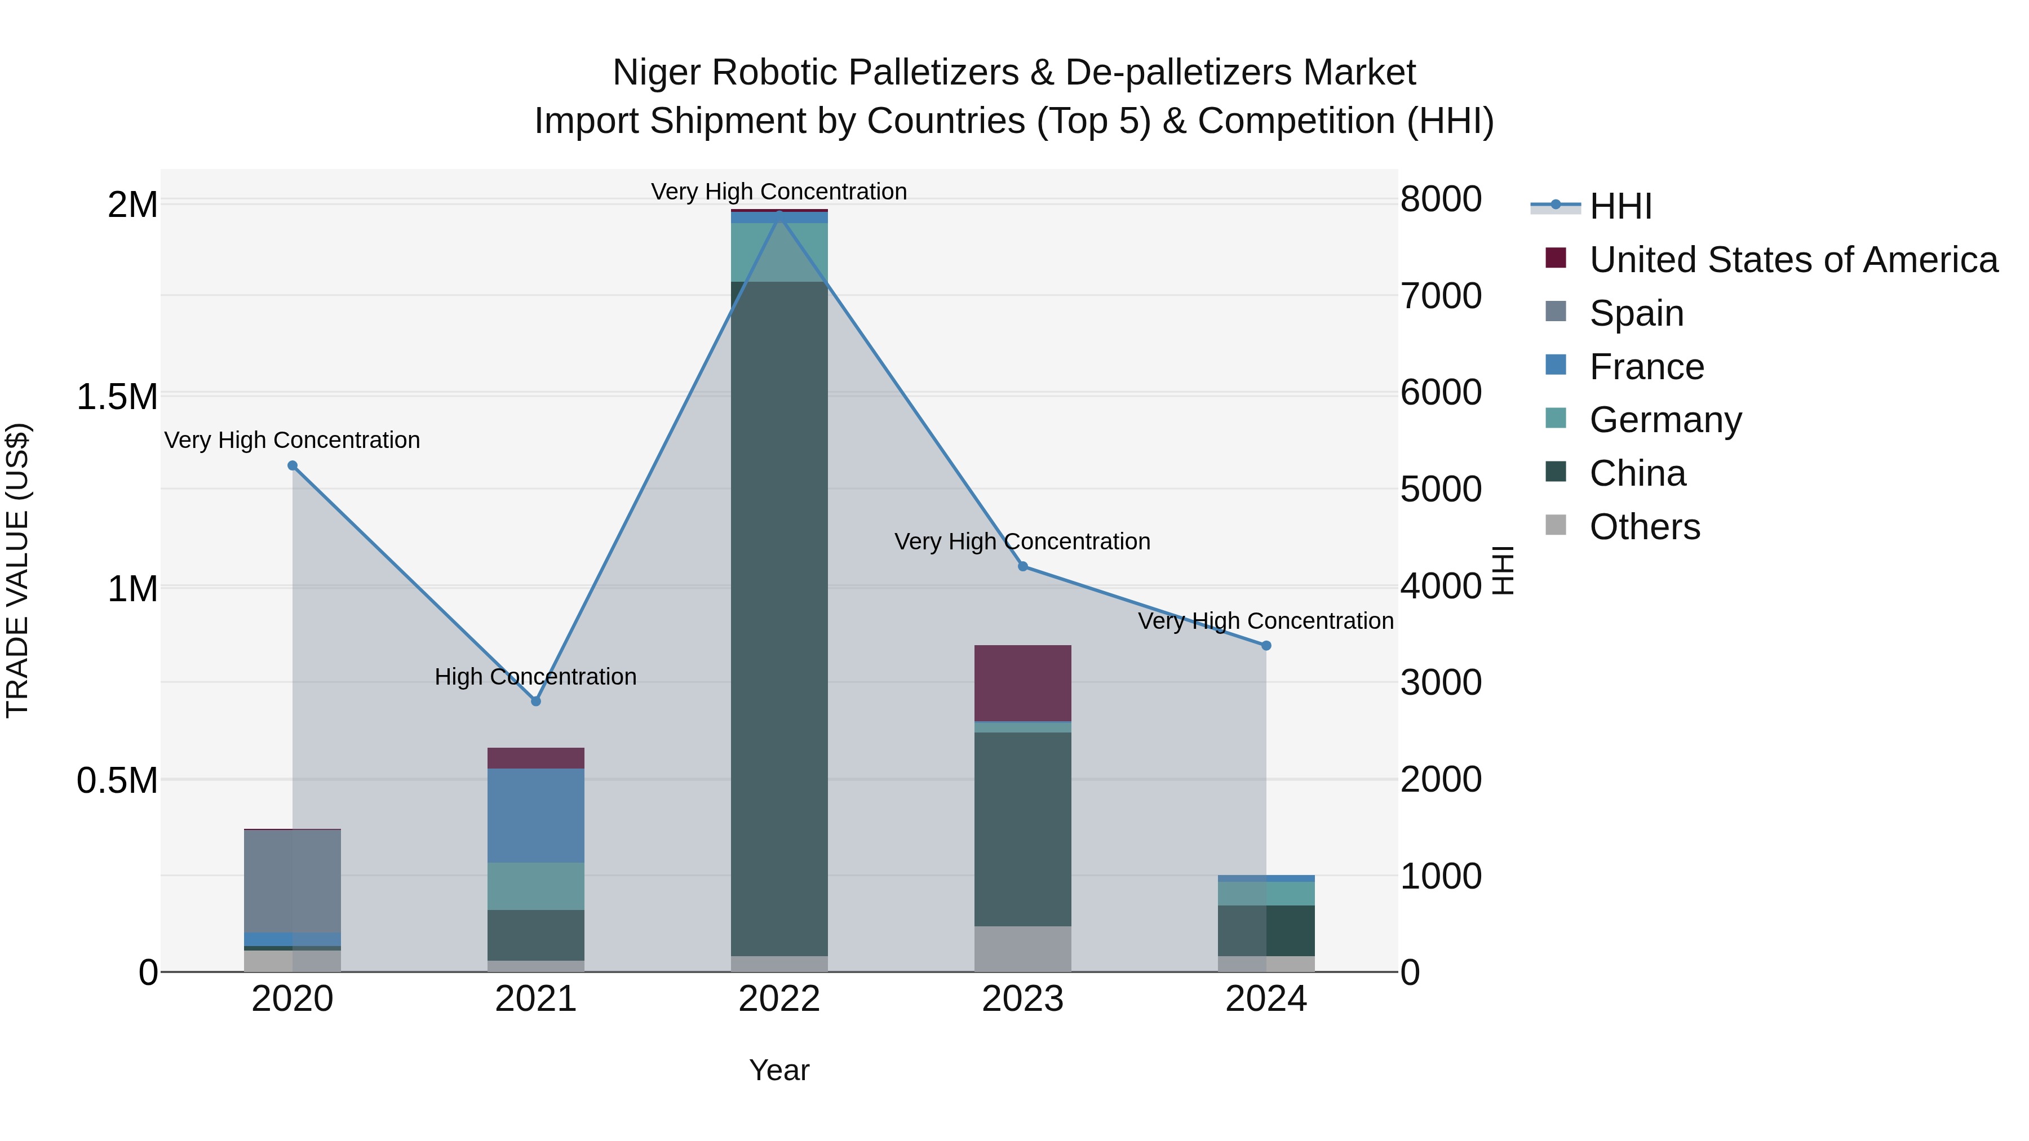Click 'Very High Concentration' label above 2024
Image resolution: width=2029 pixels, height=1141 pixels.
coord(1266,620)
